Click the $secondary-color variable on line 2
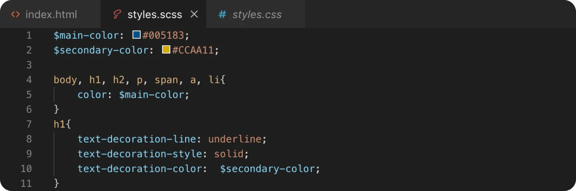Image resolution: width=576 pixels, height=191 pixels. [101, 50]
